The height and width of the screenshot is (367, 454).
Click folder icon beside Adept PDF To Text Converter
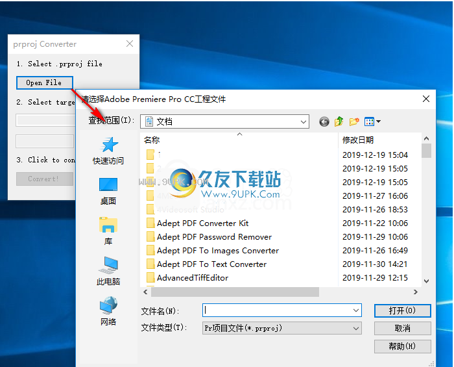(150, 264)
